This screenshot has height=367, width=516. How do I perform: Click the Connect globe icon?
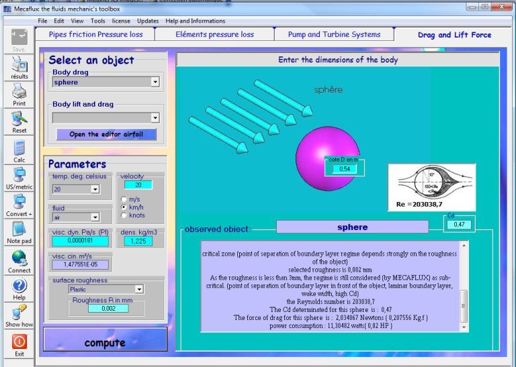coord(19,258)
